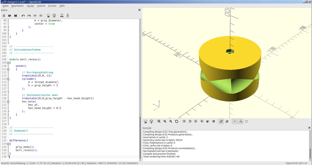Image resolution: width=312 pixels, height=165 pixels.
Task: Open the Bearbeiten menu
Action: pos(17,6)
